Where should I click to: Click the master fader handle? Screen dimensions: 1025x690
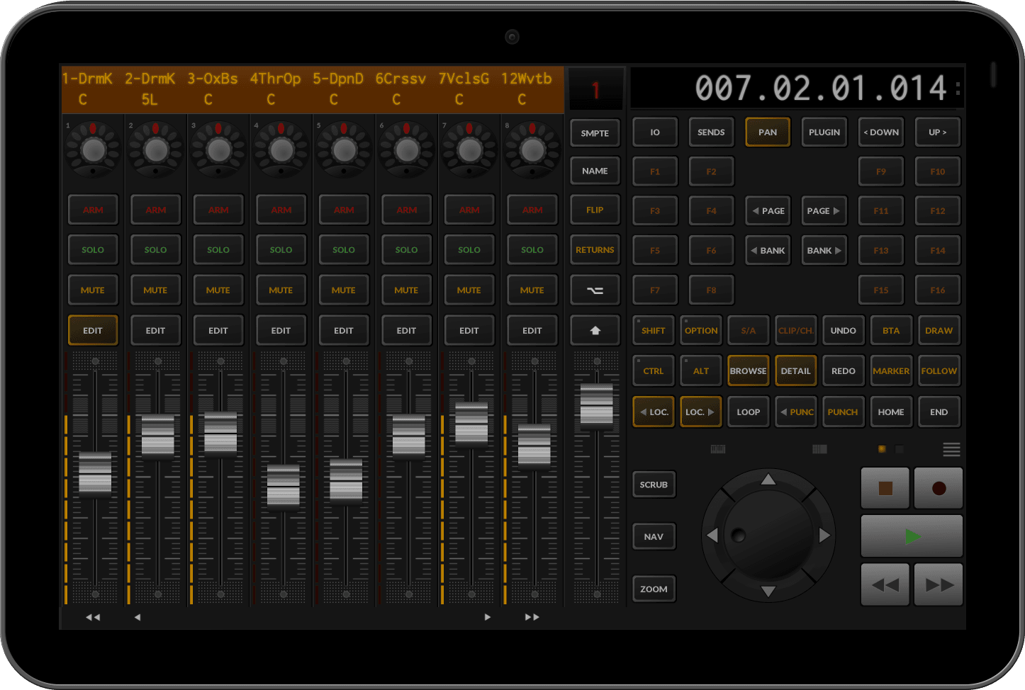pos(596,405)
